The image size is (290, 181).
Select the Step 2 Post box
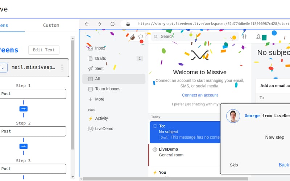coord(33,131)
